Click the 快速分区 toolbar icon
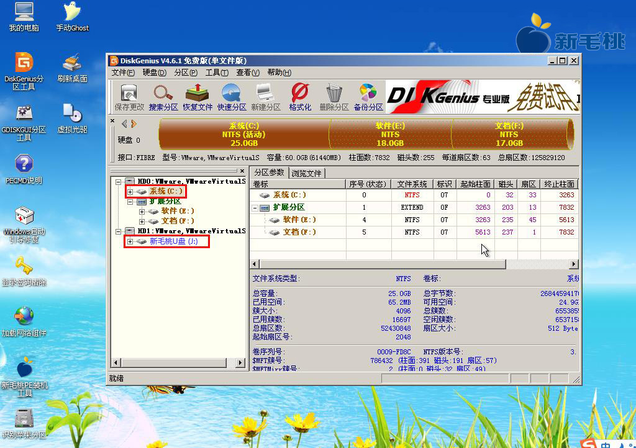636x448 pixels. [232, 97]
